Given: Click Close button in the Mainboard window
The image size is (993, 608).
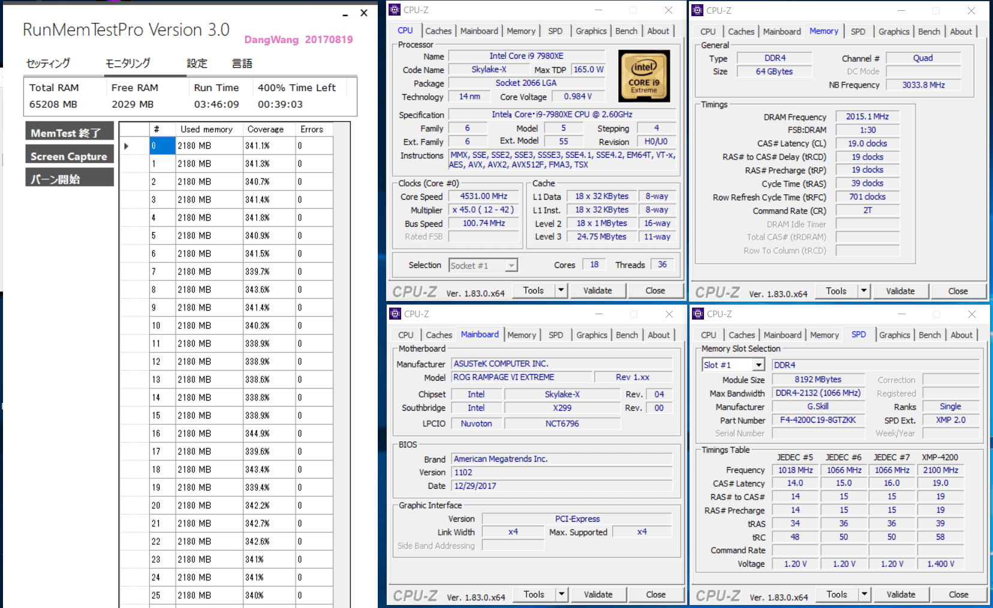Looking at the screenshot, I should pyautogui.click(x=655, y=594).
